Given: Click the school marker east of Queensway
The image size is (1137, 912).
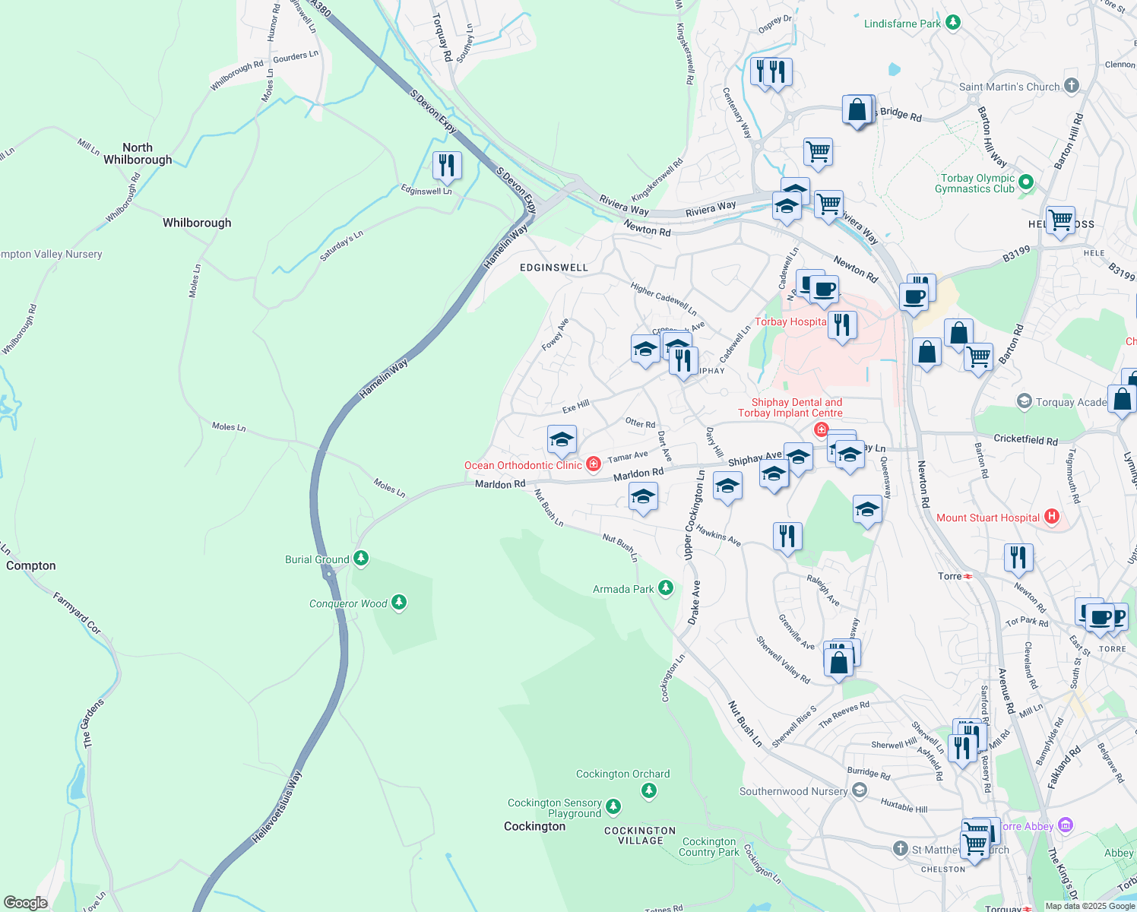Looking at the screenshot, I should coord(867,509).
